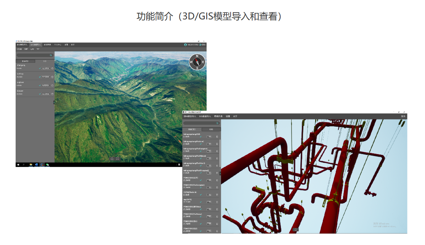Open 关于 in terrain window menu
The width and height of the screenshot is (425, 245).
click(73, 45)
